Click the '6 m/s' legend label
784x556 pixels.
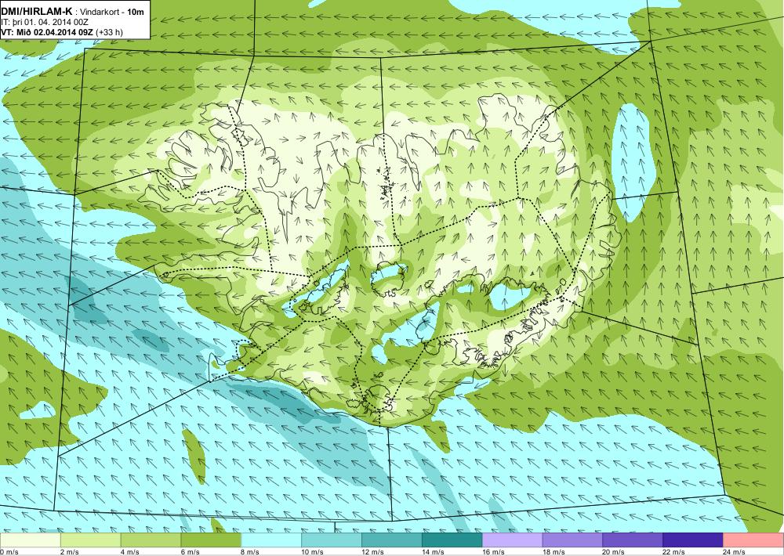tap(190, 552)
